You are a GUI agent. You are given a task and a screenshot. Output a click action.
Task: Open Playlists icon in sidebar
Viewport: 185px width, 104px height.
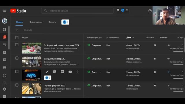[5, 44]
